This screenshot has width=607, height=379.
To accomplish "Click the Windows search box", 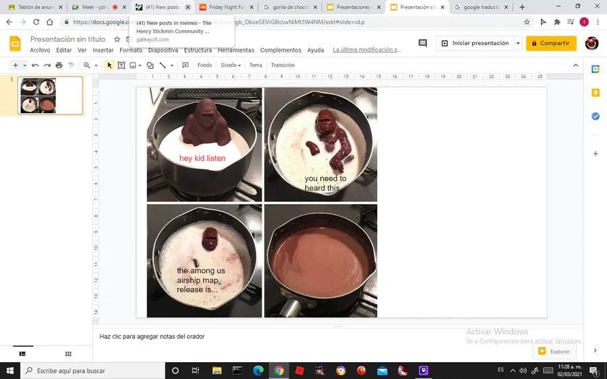I will pyautogui.click(x=93, y=370).
